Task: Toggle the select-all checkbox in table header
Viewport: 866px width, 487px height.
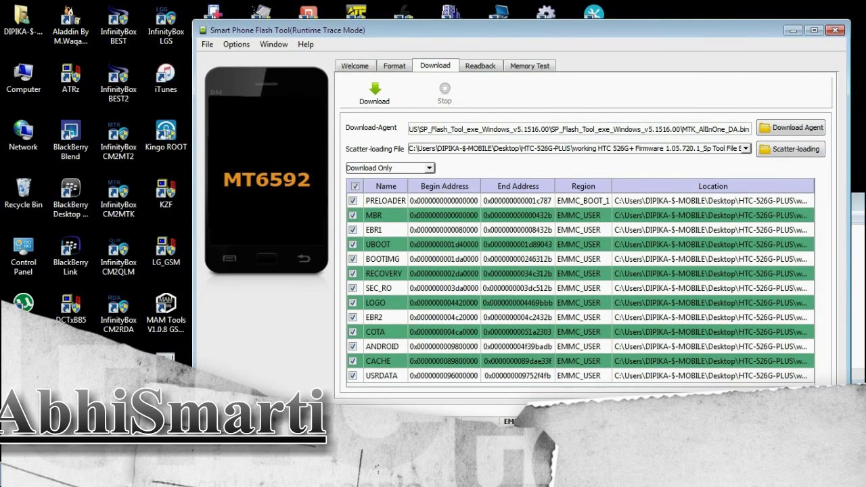Action: (x=355, y=187)
